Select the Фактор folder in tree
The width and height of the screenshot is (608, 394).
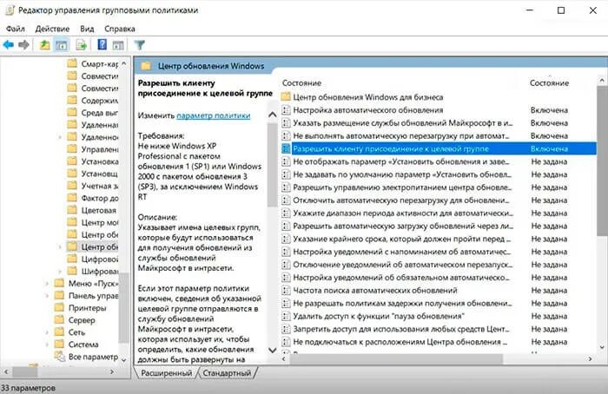tap(93, 198)
